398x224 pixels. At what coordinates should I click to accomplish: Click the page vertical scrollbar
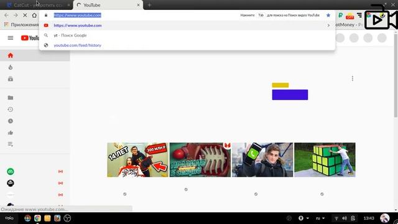click(x=396, y=75)
